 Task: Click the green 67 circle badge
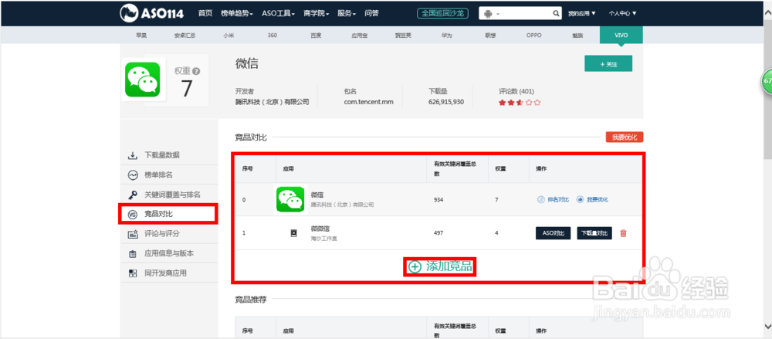click(767, 81)
